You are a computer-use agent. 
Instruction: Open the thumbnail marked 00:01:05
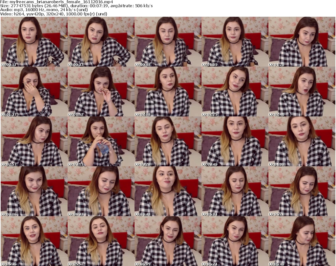click(x=235, y=42)
